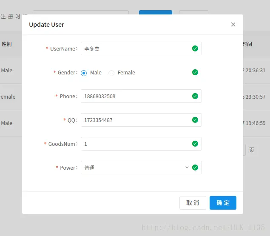This screenshot has height=236, width=270.
Task: Focus the UserName input with 李冬杰
Action: [x=141, y=48]
